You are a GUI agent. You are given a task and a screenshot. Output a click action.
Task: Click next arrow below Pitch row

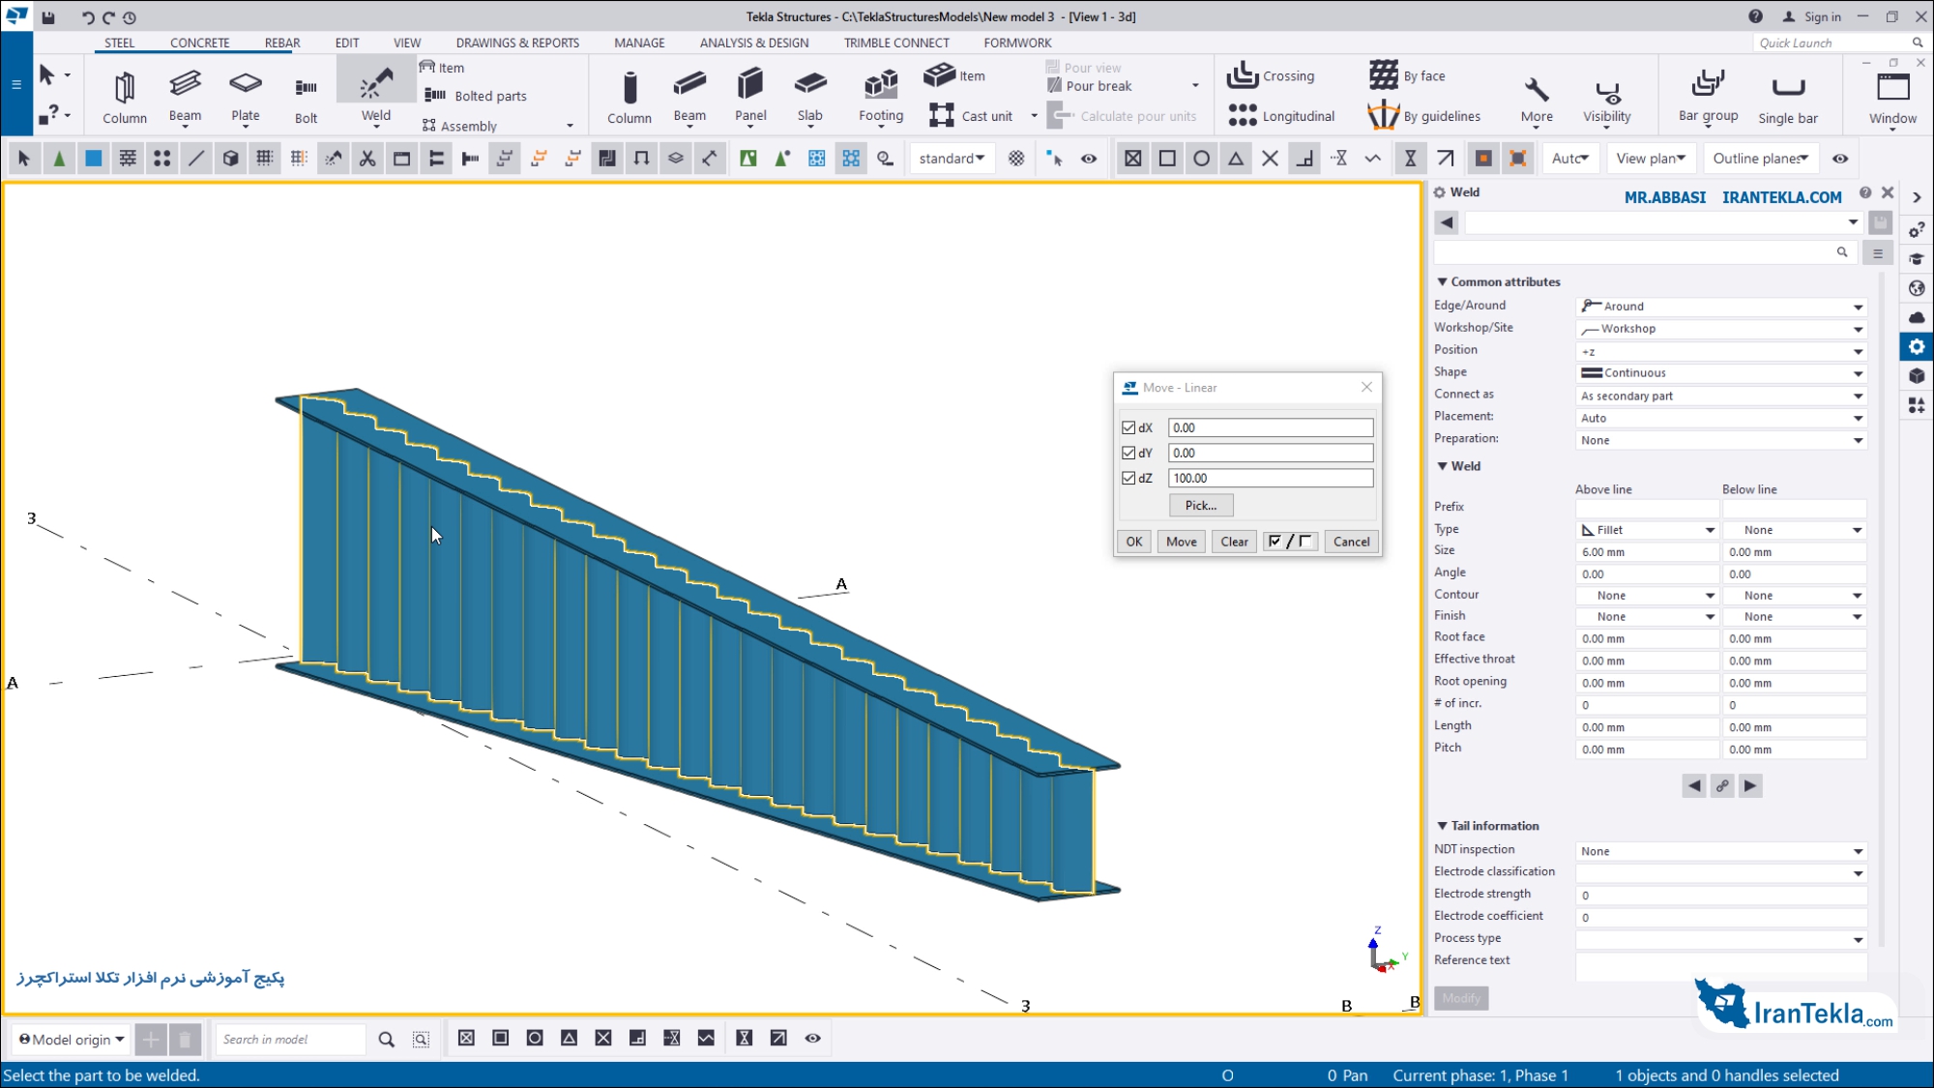1750,786
